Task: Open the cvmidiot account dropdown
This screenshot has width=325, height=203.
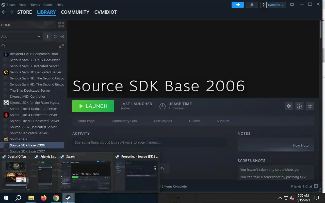Action: pos(276,5)
